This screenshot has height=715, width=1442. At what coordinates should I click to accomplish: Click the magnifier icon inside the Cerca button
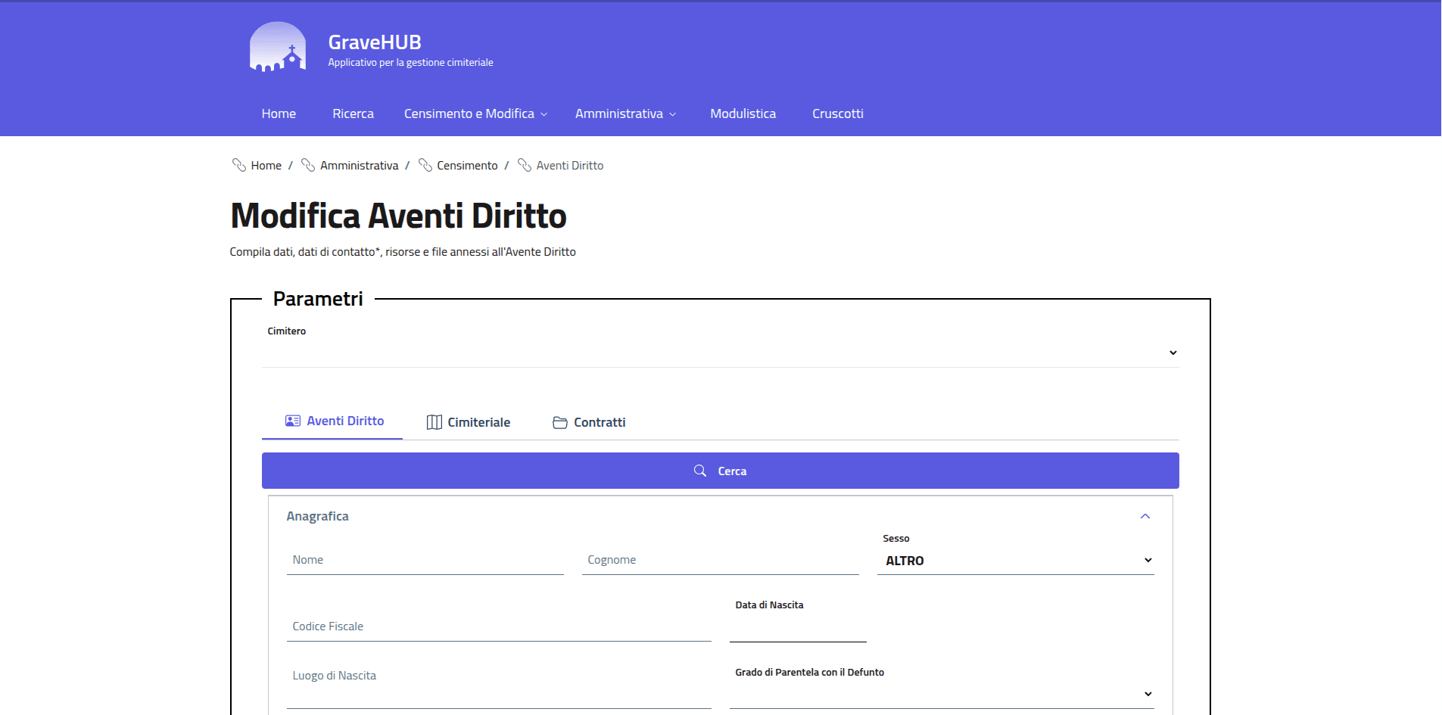700,470
